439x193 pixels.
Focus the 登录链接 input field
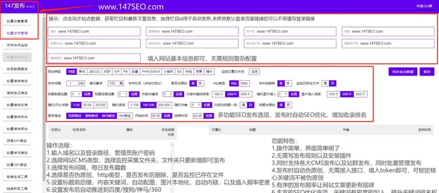pyautogui.click(x=192, y=32)
